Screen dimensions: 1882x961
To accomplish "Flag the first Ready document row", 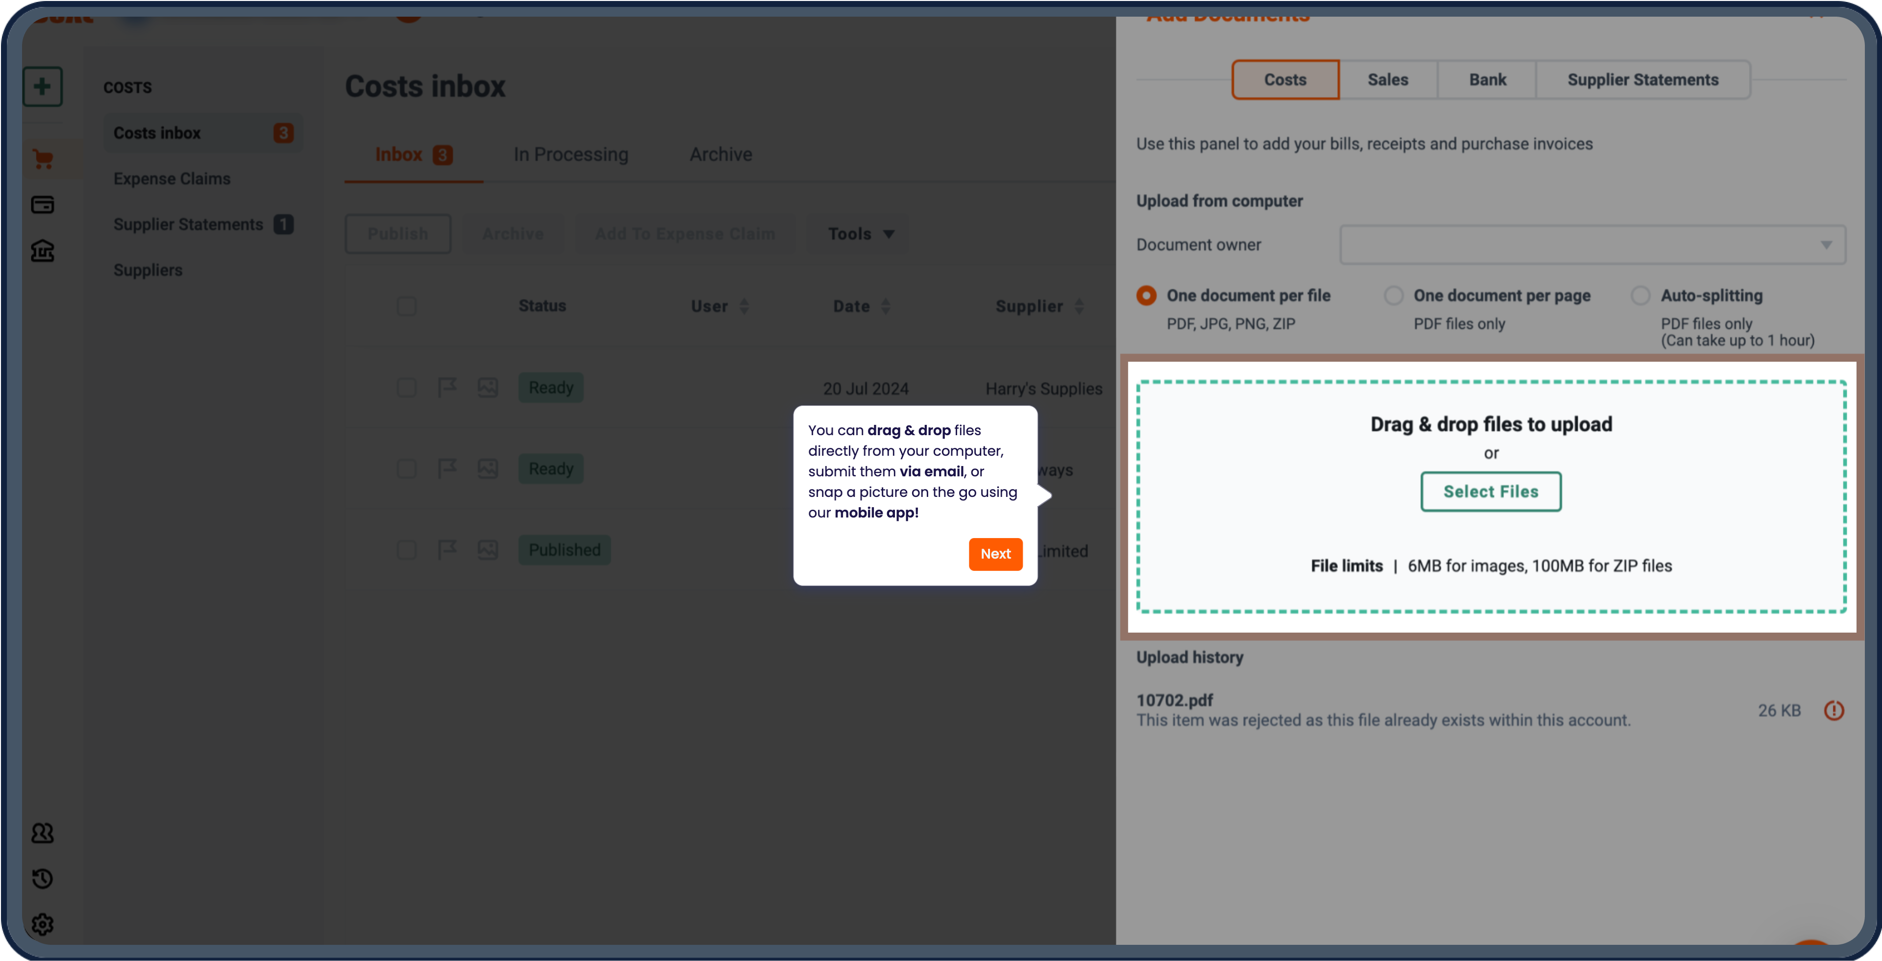I will point(448,388).
